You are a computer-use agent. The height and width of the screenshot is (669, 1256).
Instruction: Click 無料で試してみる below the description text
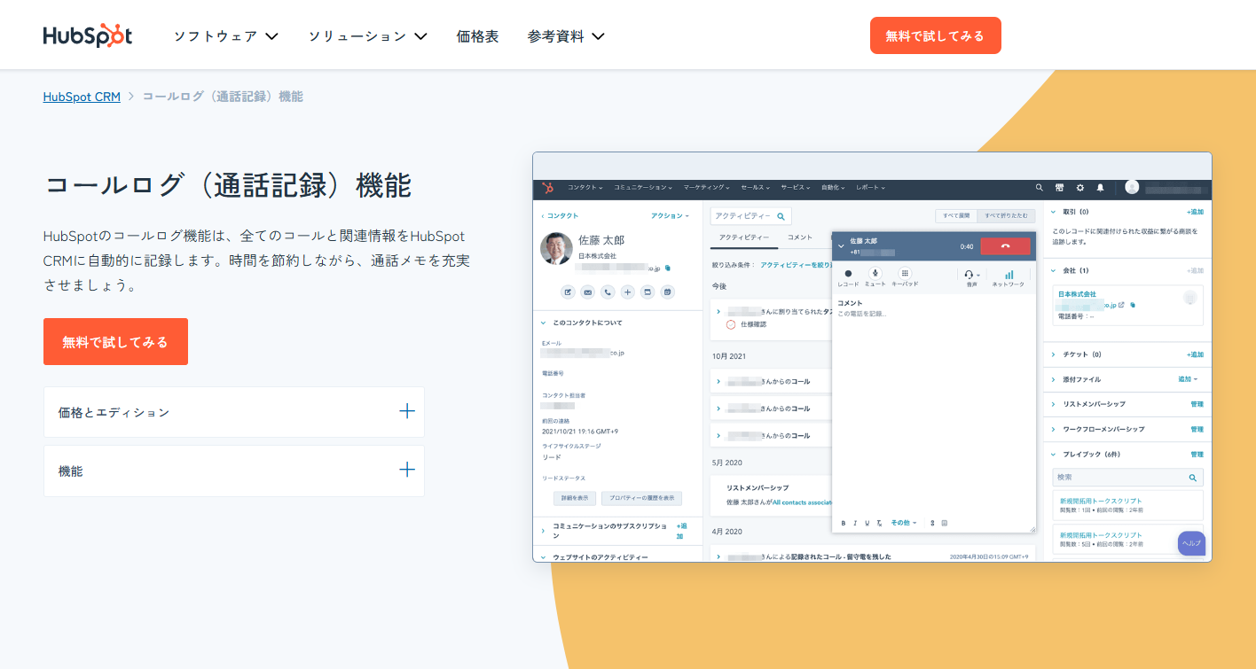click(x=115, y=341)
